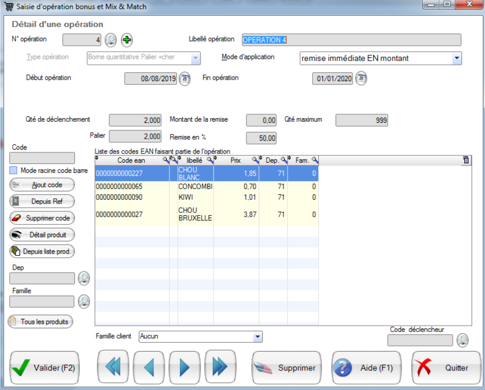The image size is (485, 390).
Task: Click the Code déclencheur search magnifier
Action: click(462, 340)
